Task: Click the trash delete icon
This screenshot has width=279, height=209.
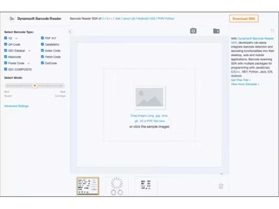Action: pos(221,186)
